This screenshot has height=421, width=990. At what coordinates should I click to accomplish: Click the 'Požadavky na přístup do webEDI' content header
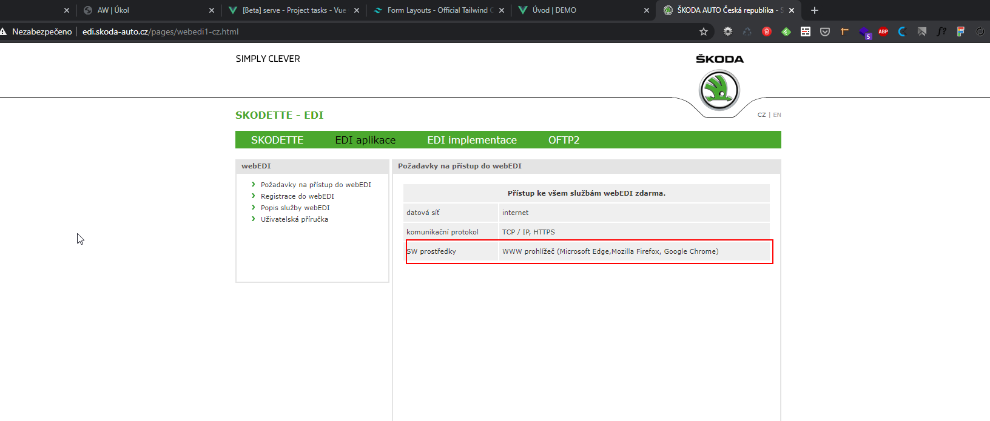587,166
